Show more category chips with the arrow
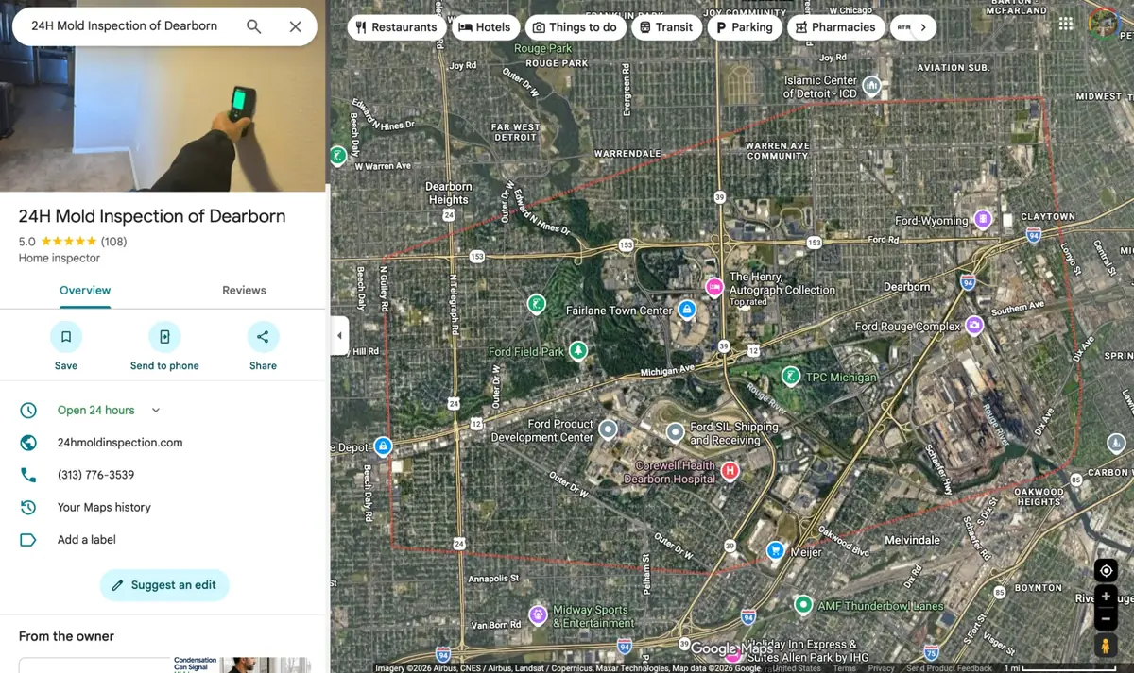 (923, 27)
